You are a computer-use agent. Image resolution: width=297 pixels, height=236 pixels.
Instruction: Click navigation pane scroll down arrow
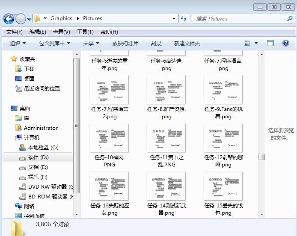tap(77, 215)
